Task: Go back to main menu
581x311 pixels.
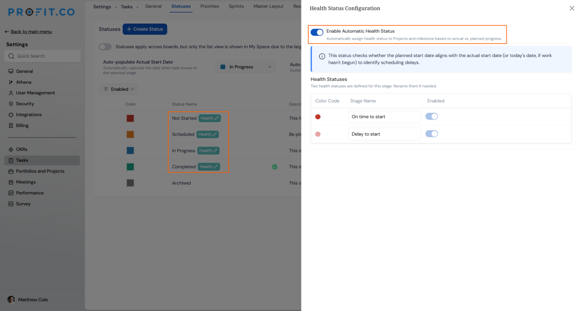Action: tap(28, 32)
